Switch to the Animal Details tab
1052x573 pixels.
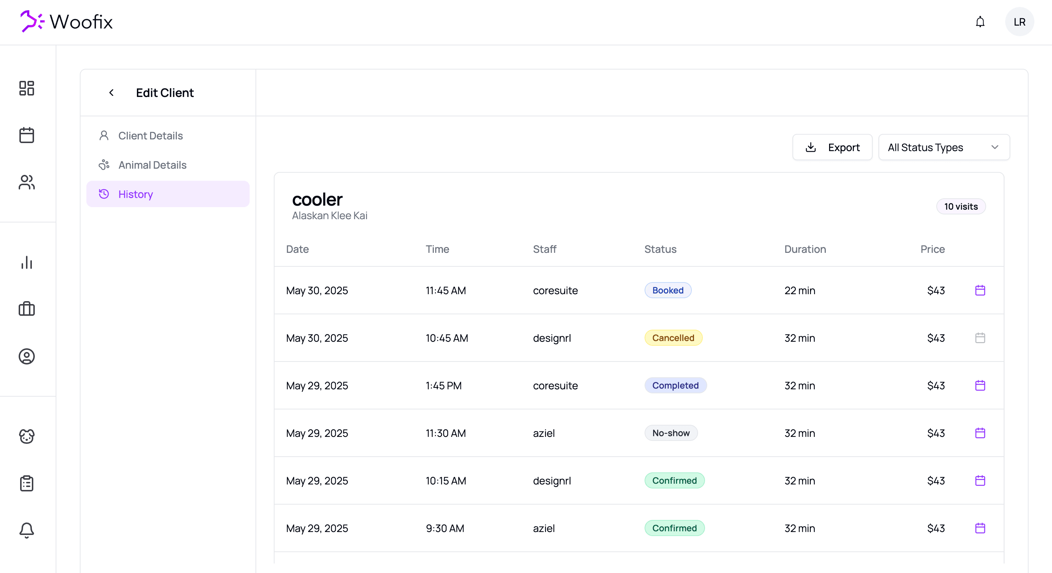pyautogui.click(x=152, y=165)
